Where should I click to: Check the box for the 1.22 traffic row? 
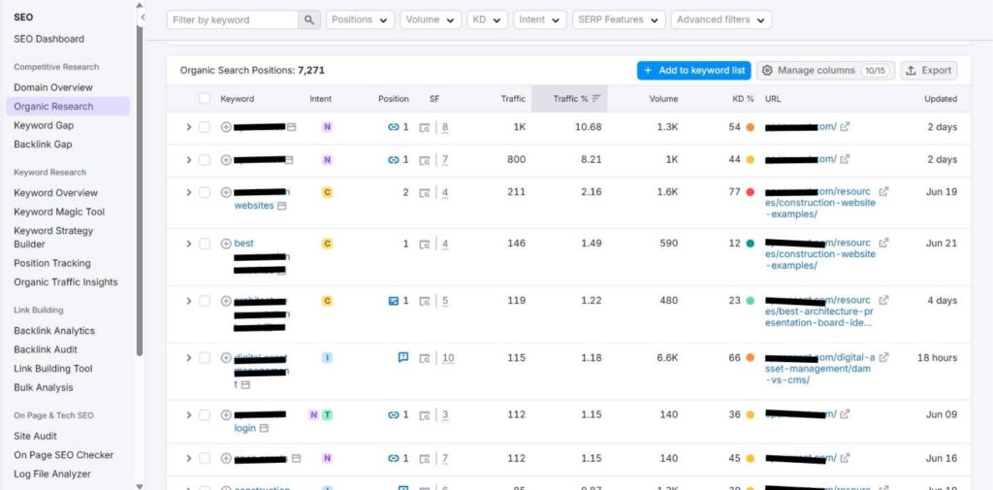point(205,301)
